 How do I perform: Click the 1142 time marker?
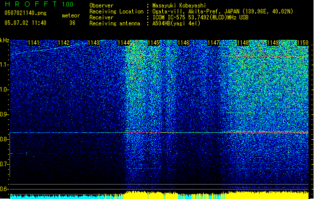coord(63,43)
